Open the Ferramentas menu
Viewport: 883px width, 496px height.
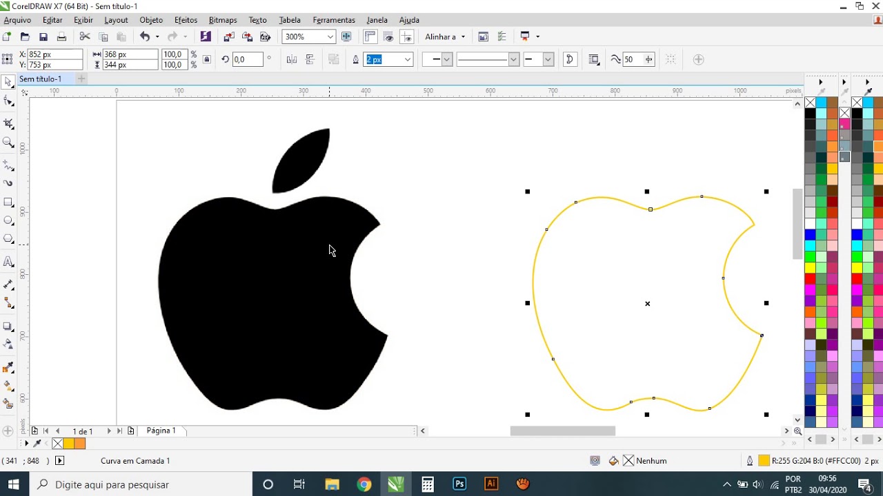click(x=334, y=20)
